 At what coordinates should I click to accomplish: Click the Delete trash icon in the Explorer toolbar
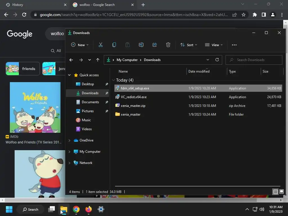click(168, 45)
